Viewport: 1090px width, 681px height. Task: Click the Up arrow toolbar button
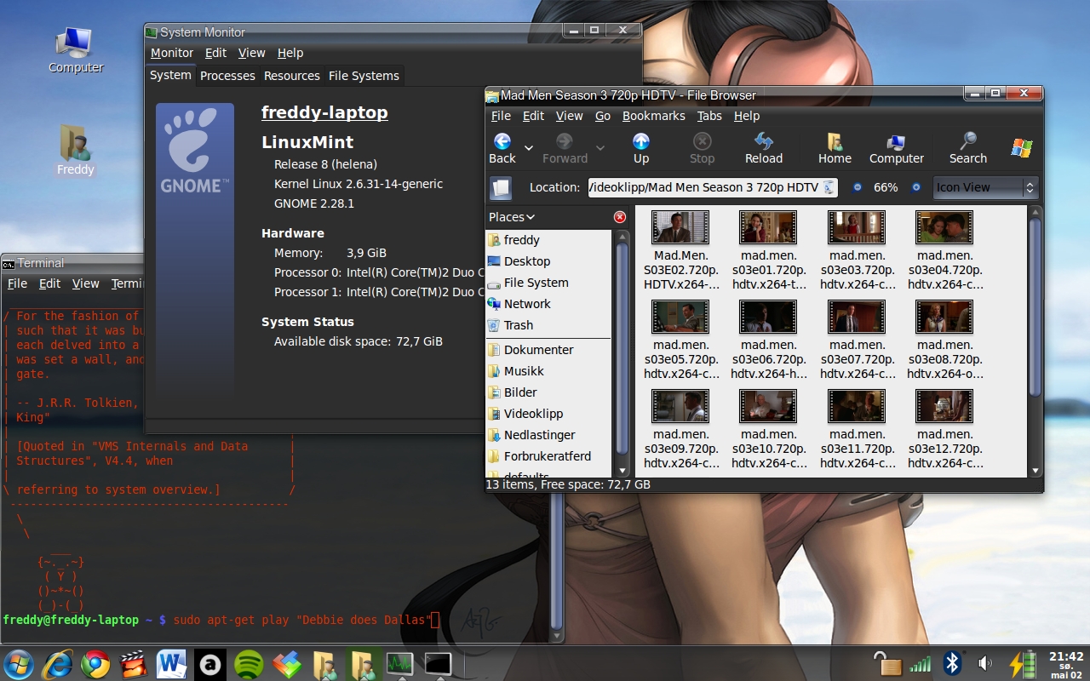coord(641,149)
